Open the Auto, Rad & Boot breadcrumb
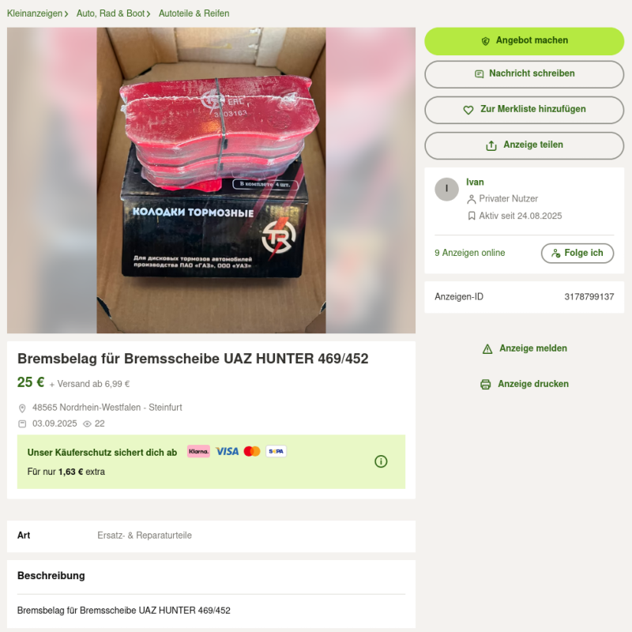The width and height of the screenshot is (632, 632). (111, 13)
